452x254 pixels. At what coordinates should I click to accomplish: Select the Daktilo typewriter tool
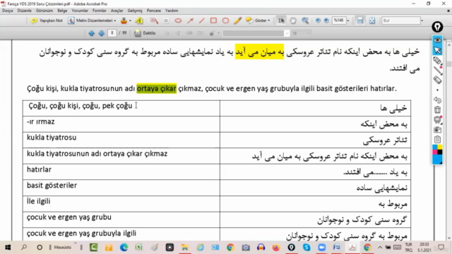click(145, 33)
